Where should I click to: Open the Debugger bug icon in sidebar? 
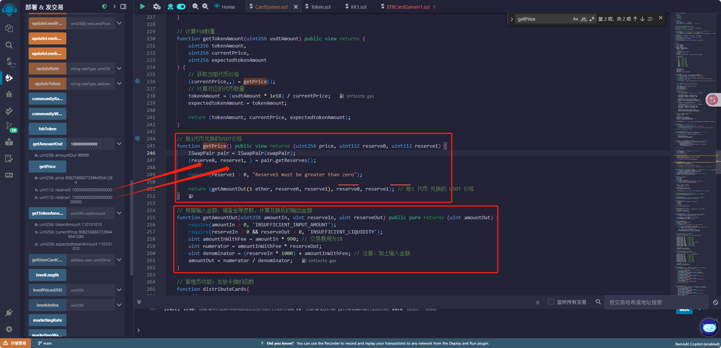9,94
